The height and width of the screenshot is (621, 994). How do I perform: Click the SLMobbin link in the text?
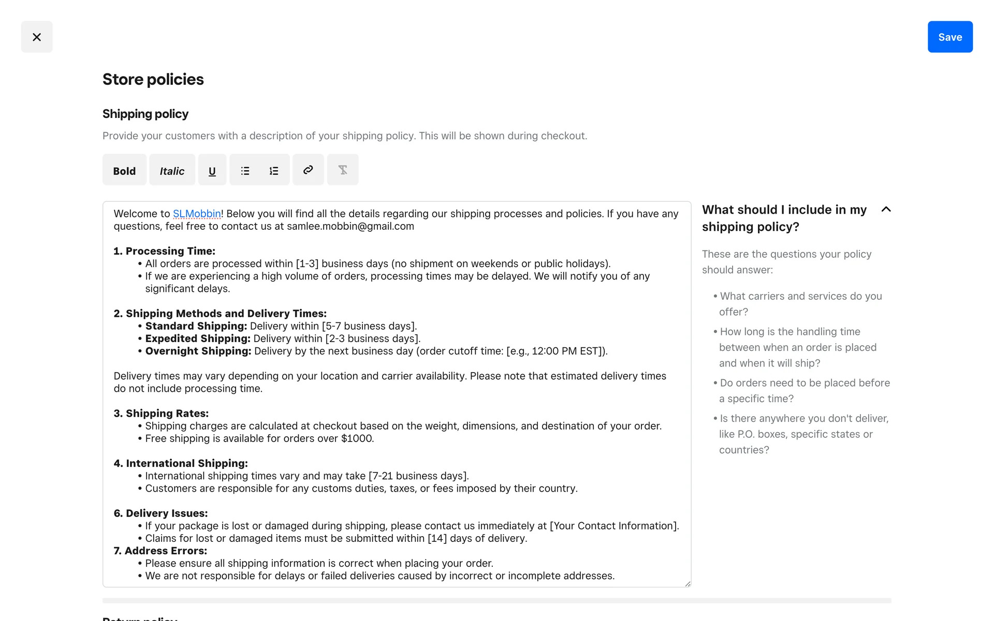pyautogui.click(x=197, y=214)
